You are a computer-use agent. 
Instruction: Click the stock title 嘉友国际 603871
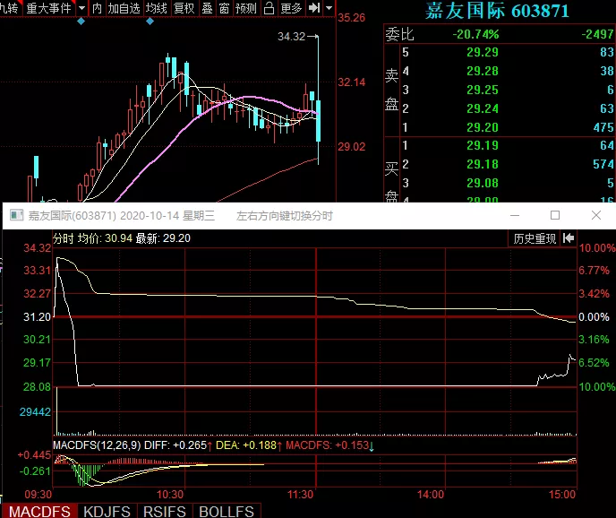(x=497, y=11)
